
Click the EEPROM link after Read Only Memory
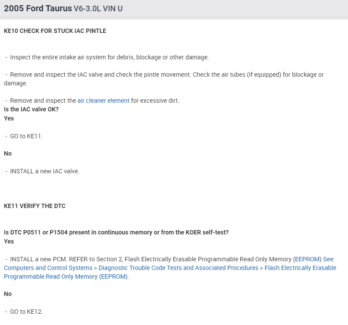(x=307, y=259)
